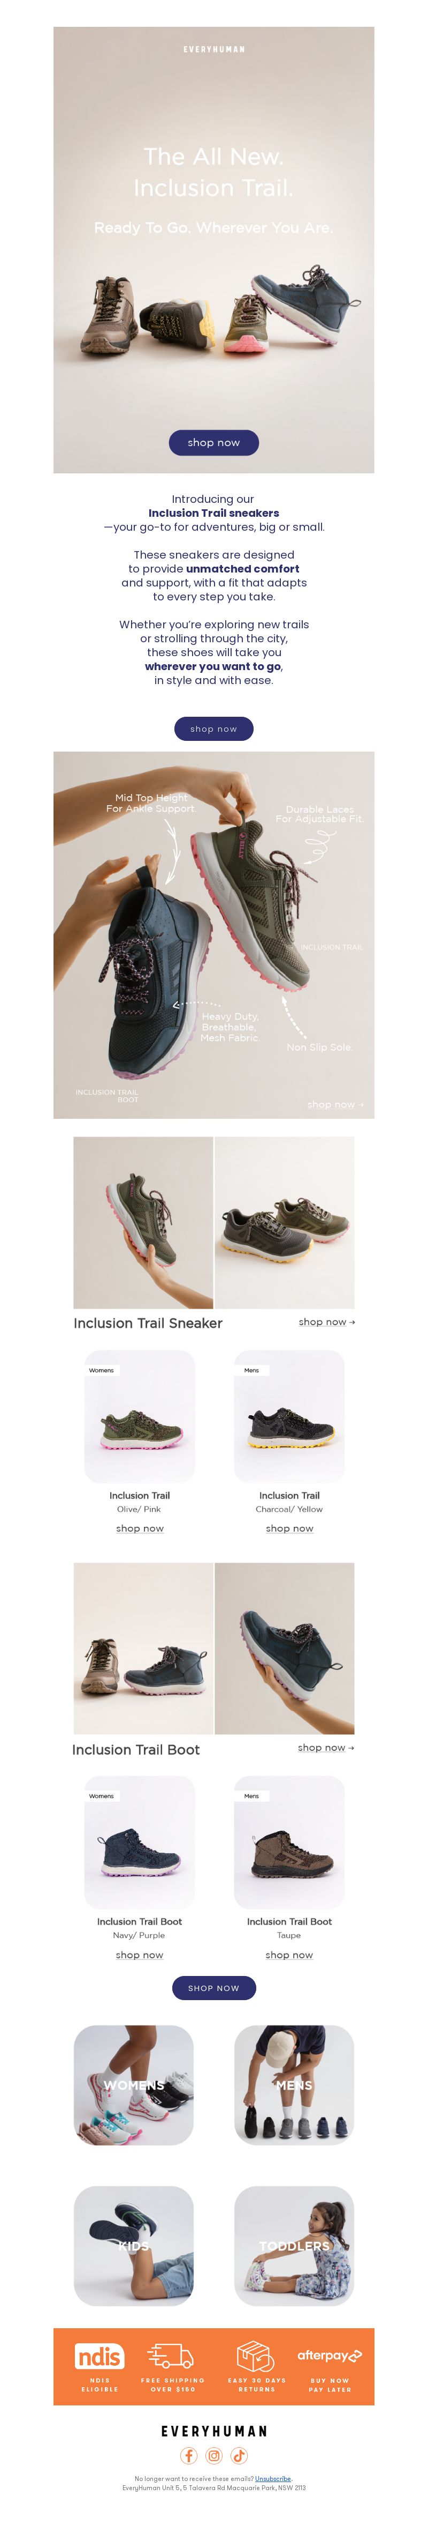Click the EVERYHUMAN logo in the footer
This screenshot has height=2533, width=428.
click(x=214, y=2431)
